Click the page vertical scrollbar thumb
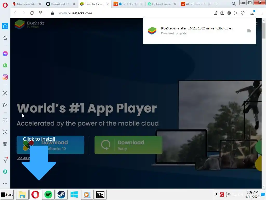Viewport: 266px width, 200px height. (x=264, y=31)
